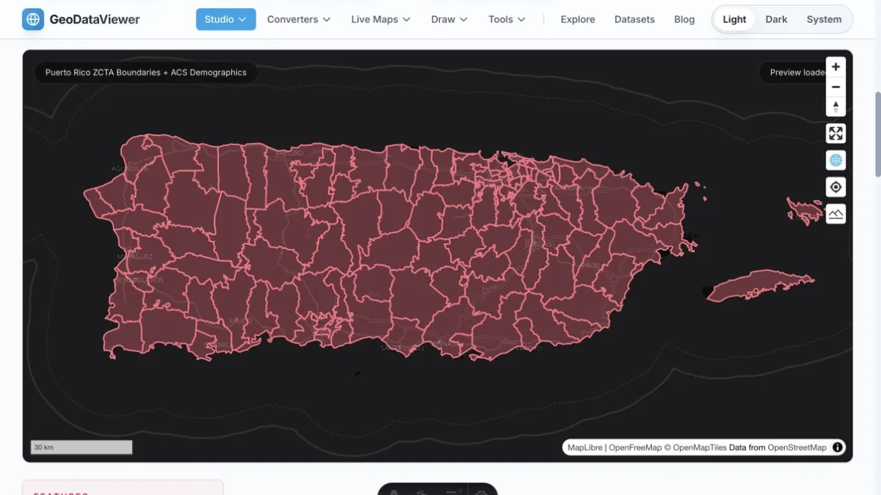Open the OpenMapTiles attribution link
The width and height of the screenshot is (881, 495).
695,447
